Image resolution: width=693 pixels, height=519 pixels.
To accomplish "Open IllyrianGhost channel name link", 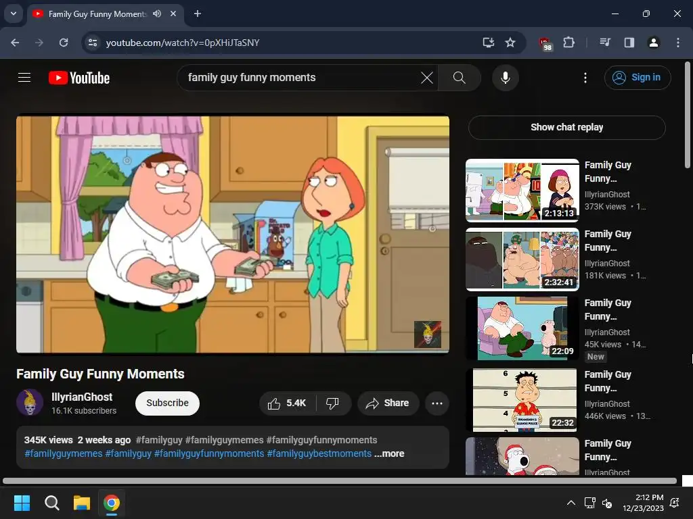I will (82, 397).
